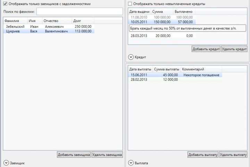The image size is (250, 167).
Task: Click payment amount 12 000,00
Action: click(x=170, y=80)
